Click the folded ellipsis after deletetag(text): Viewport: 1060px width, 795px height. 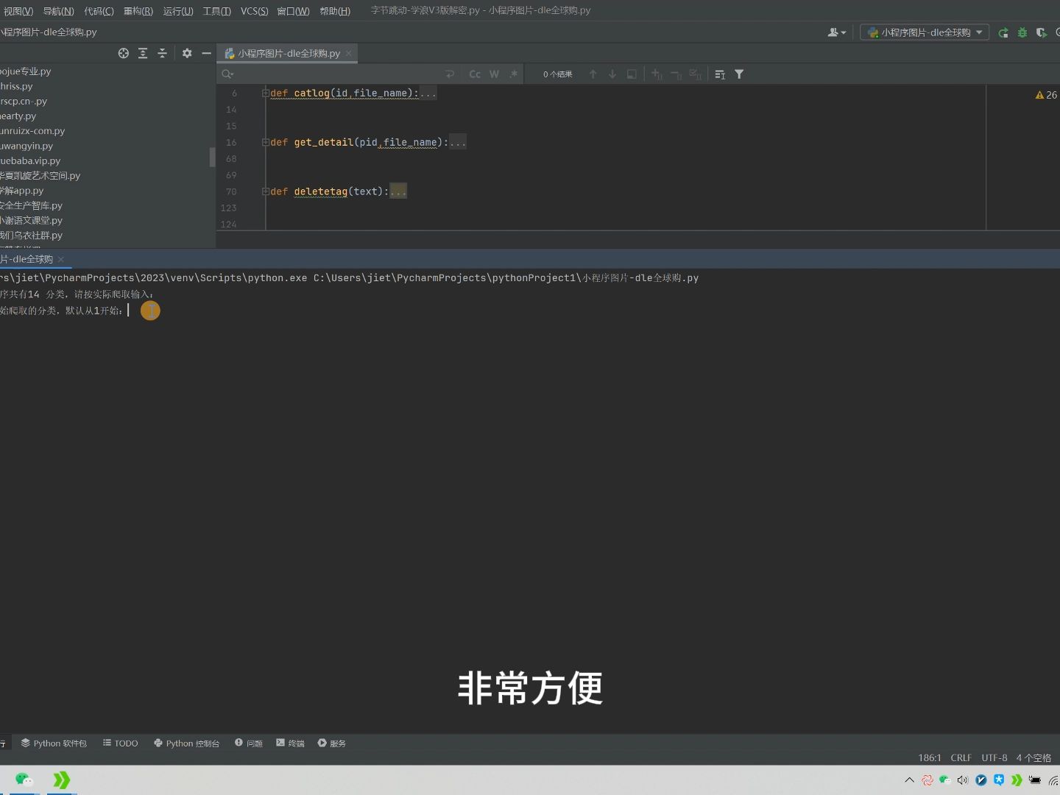point(398,191)
